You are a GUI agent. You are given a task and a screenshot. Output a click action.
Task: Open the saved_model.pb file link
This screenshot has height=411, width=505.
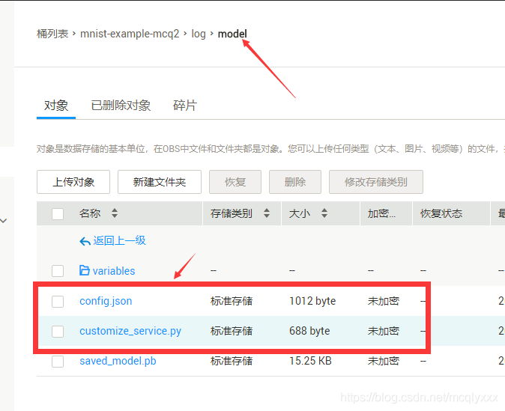tap(118, 361)
